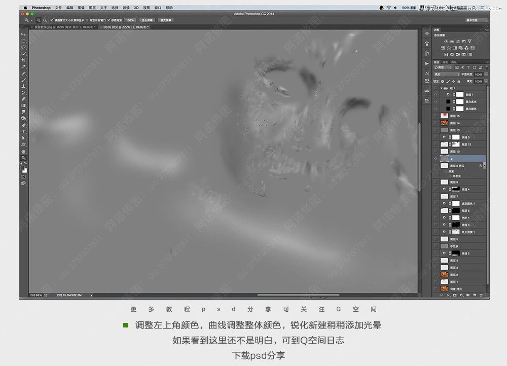This screenshot has width=507, height=366.
Task: Select the Zoom tool in left toolbar
Action: (23, 158)
